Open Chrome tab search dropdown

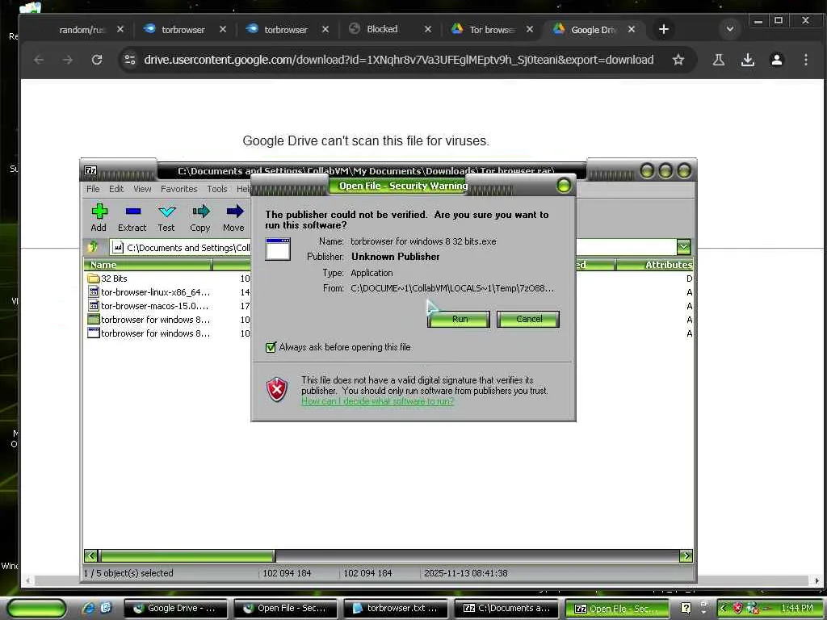730,29
